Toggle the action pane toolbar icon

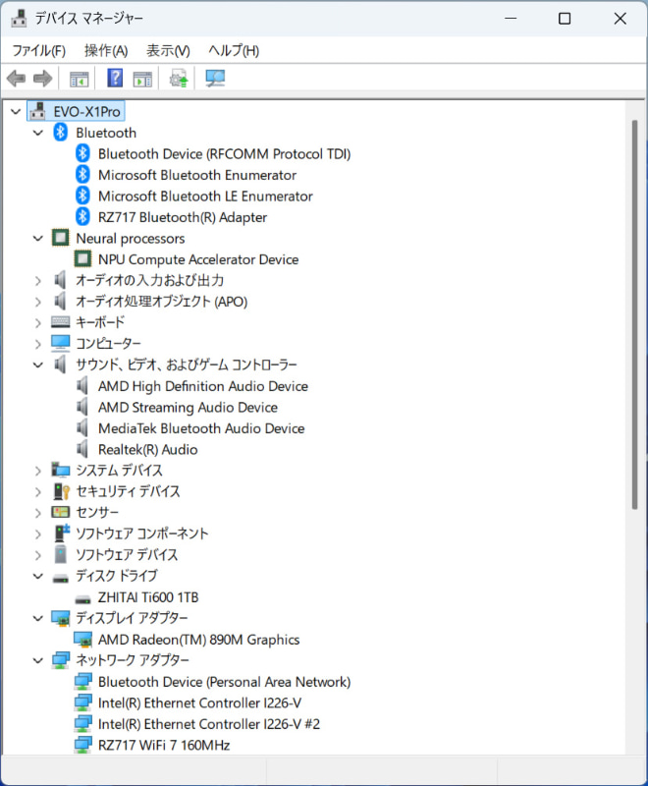pyautogui.click(x=142, y=79)
